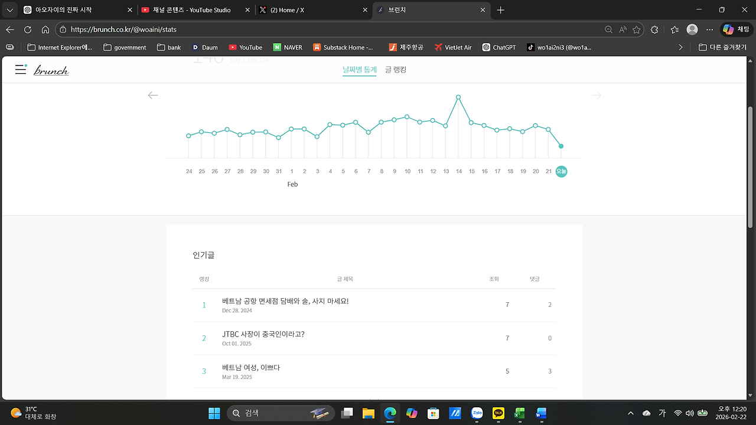The width and height of the screenshot is (756, 425).
Task: Click the browser back arrow
Action: pos(10,30)
